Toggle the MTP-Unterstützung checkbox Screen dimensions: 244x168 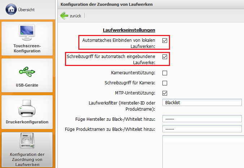[x=165, y=93]
